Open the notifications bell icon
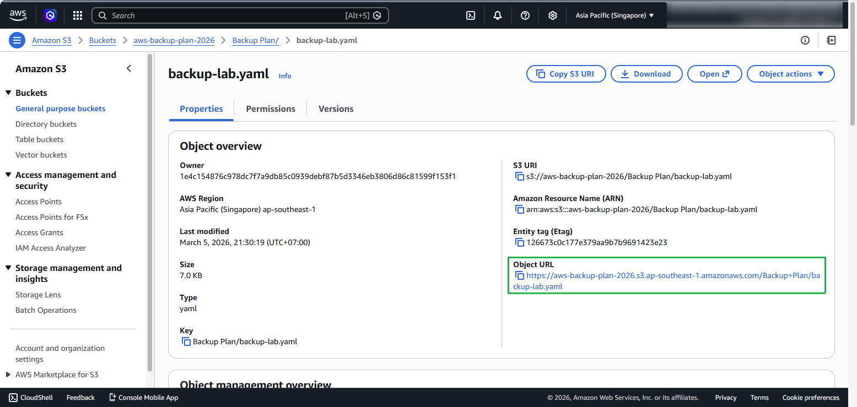This screenshot has width=857, height=407. click(498, 15)
